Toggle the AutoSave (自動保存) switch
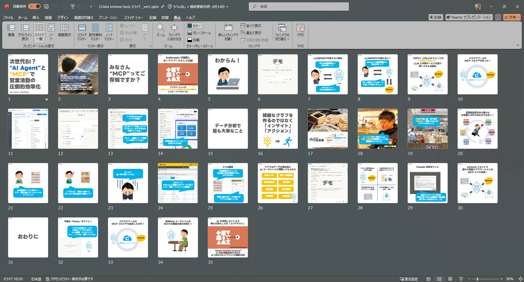Screen dimensions: 524x282 [35, 6]
